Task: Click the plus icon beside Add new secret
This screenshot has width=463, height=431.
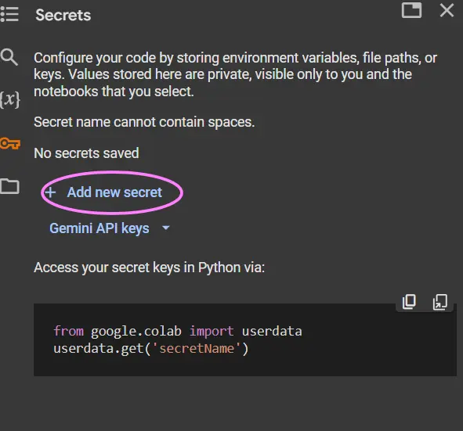Action: [x=50, y=192]
